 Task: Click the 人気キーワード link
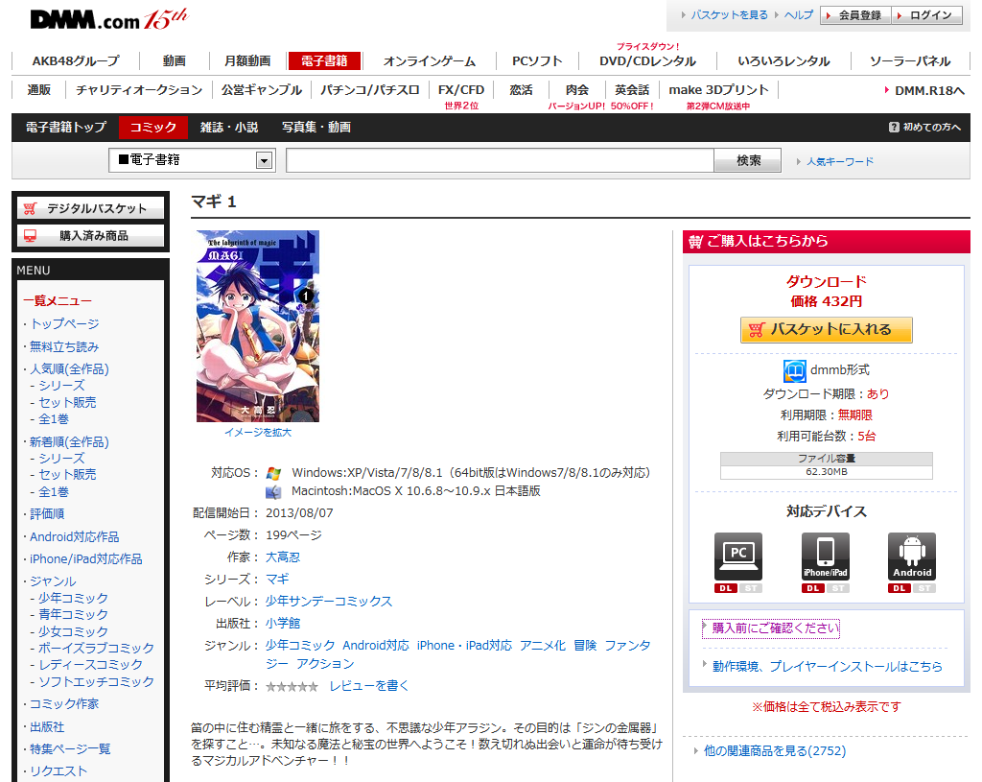[x=839, y=161]
